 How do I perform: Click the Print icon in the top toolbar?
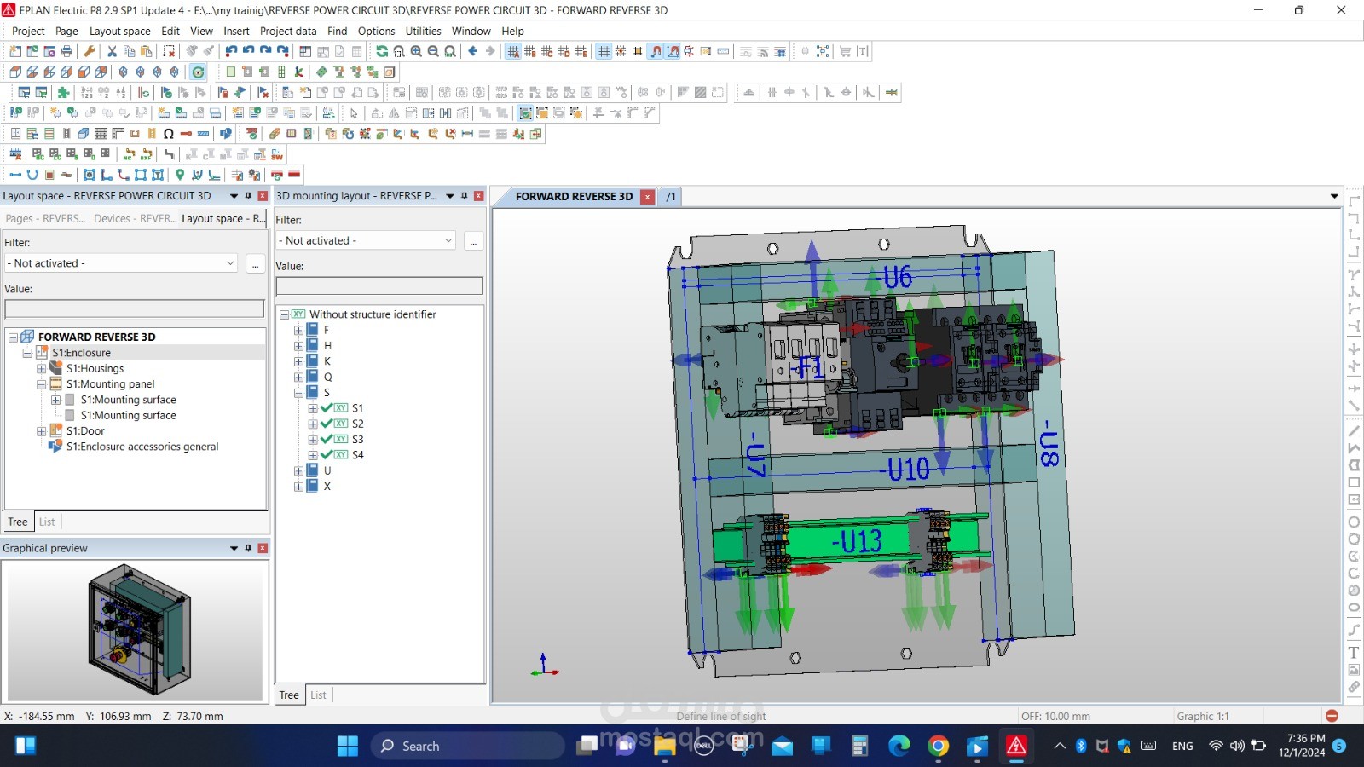(x=66, y=51)
